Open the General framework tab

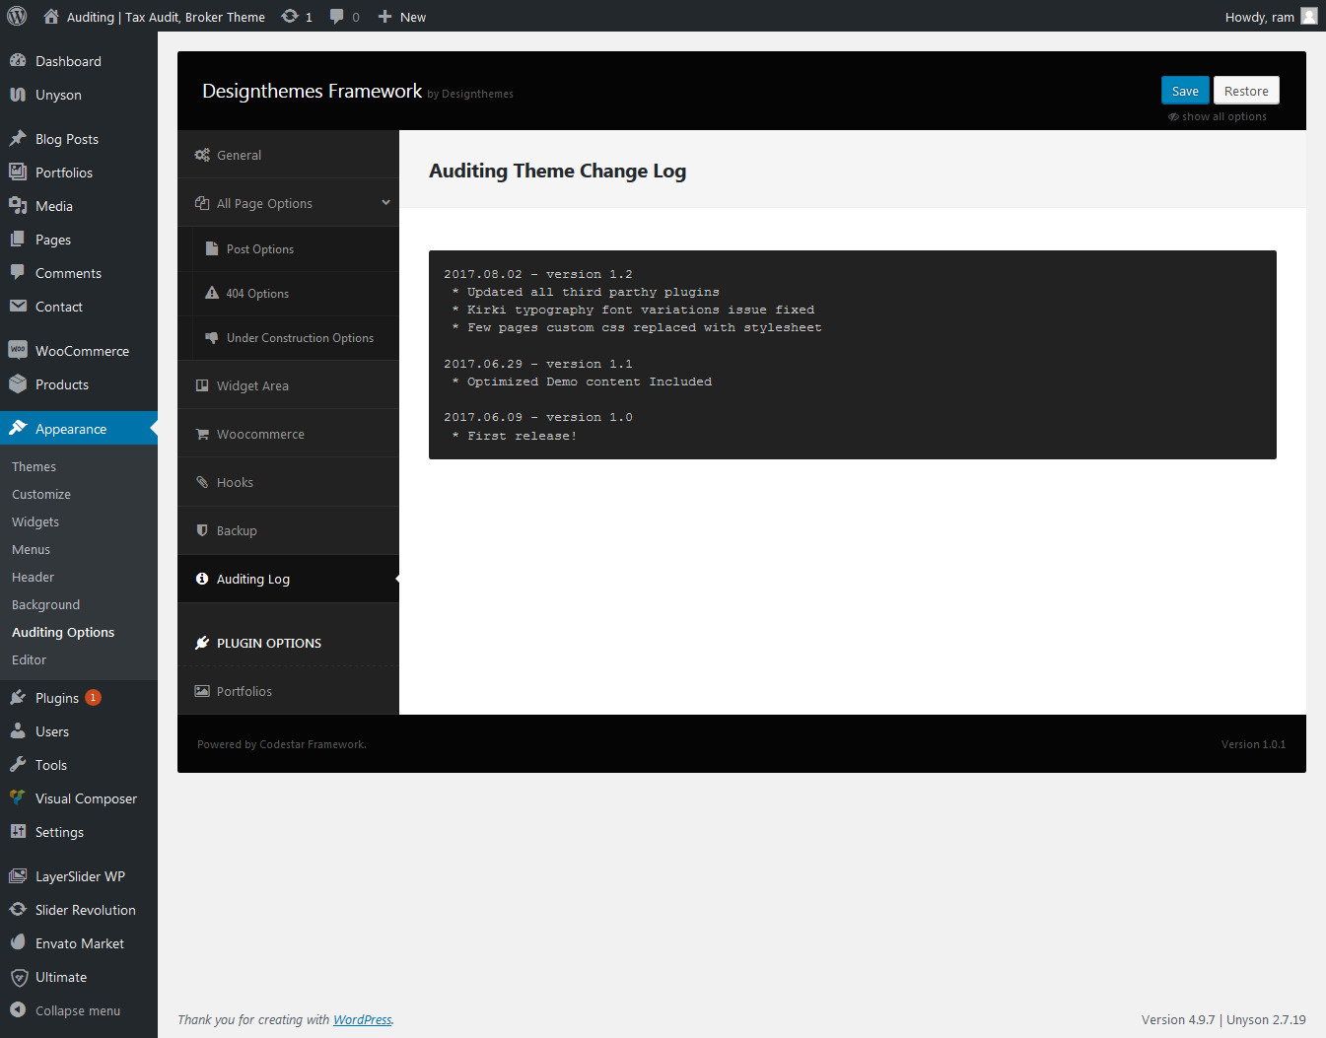tap(288, 155)
